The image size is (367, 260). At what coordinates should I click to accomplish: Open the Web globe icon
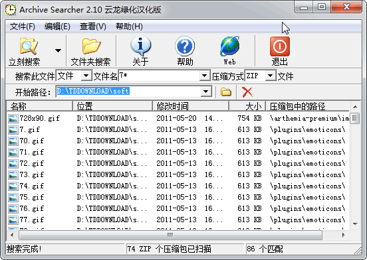click(229, 46)
